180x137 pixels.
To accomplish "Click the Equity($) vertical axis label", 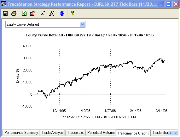I will point(17,76).
